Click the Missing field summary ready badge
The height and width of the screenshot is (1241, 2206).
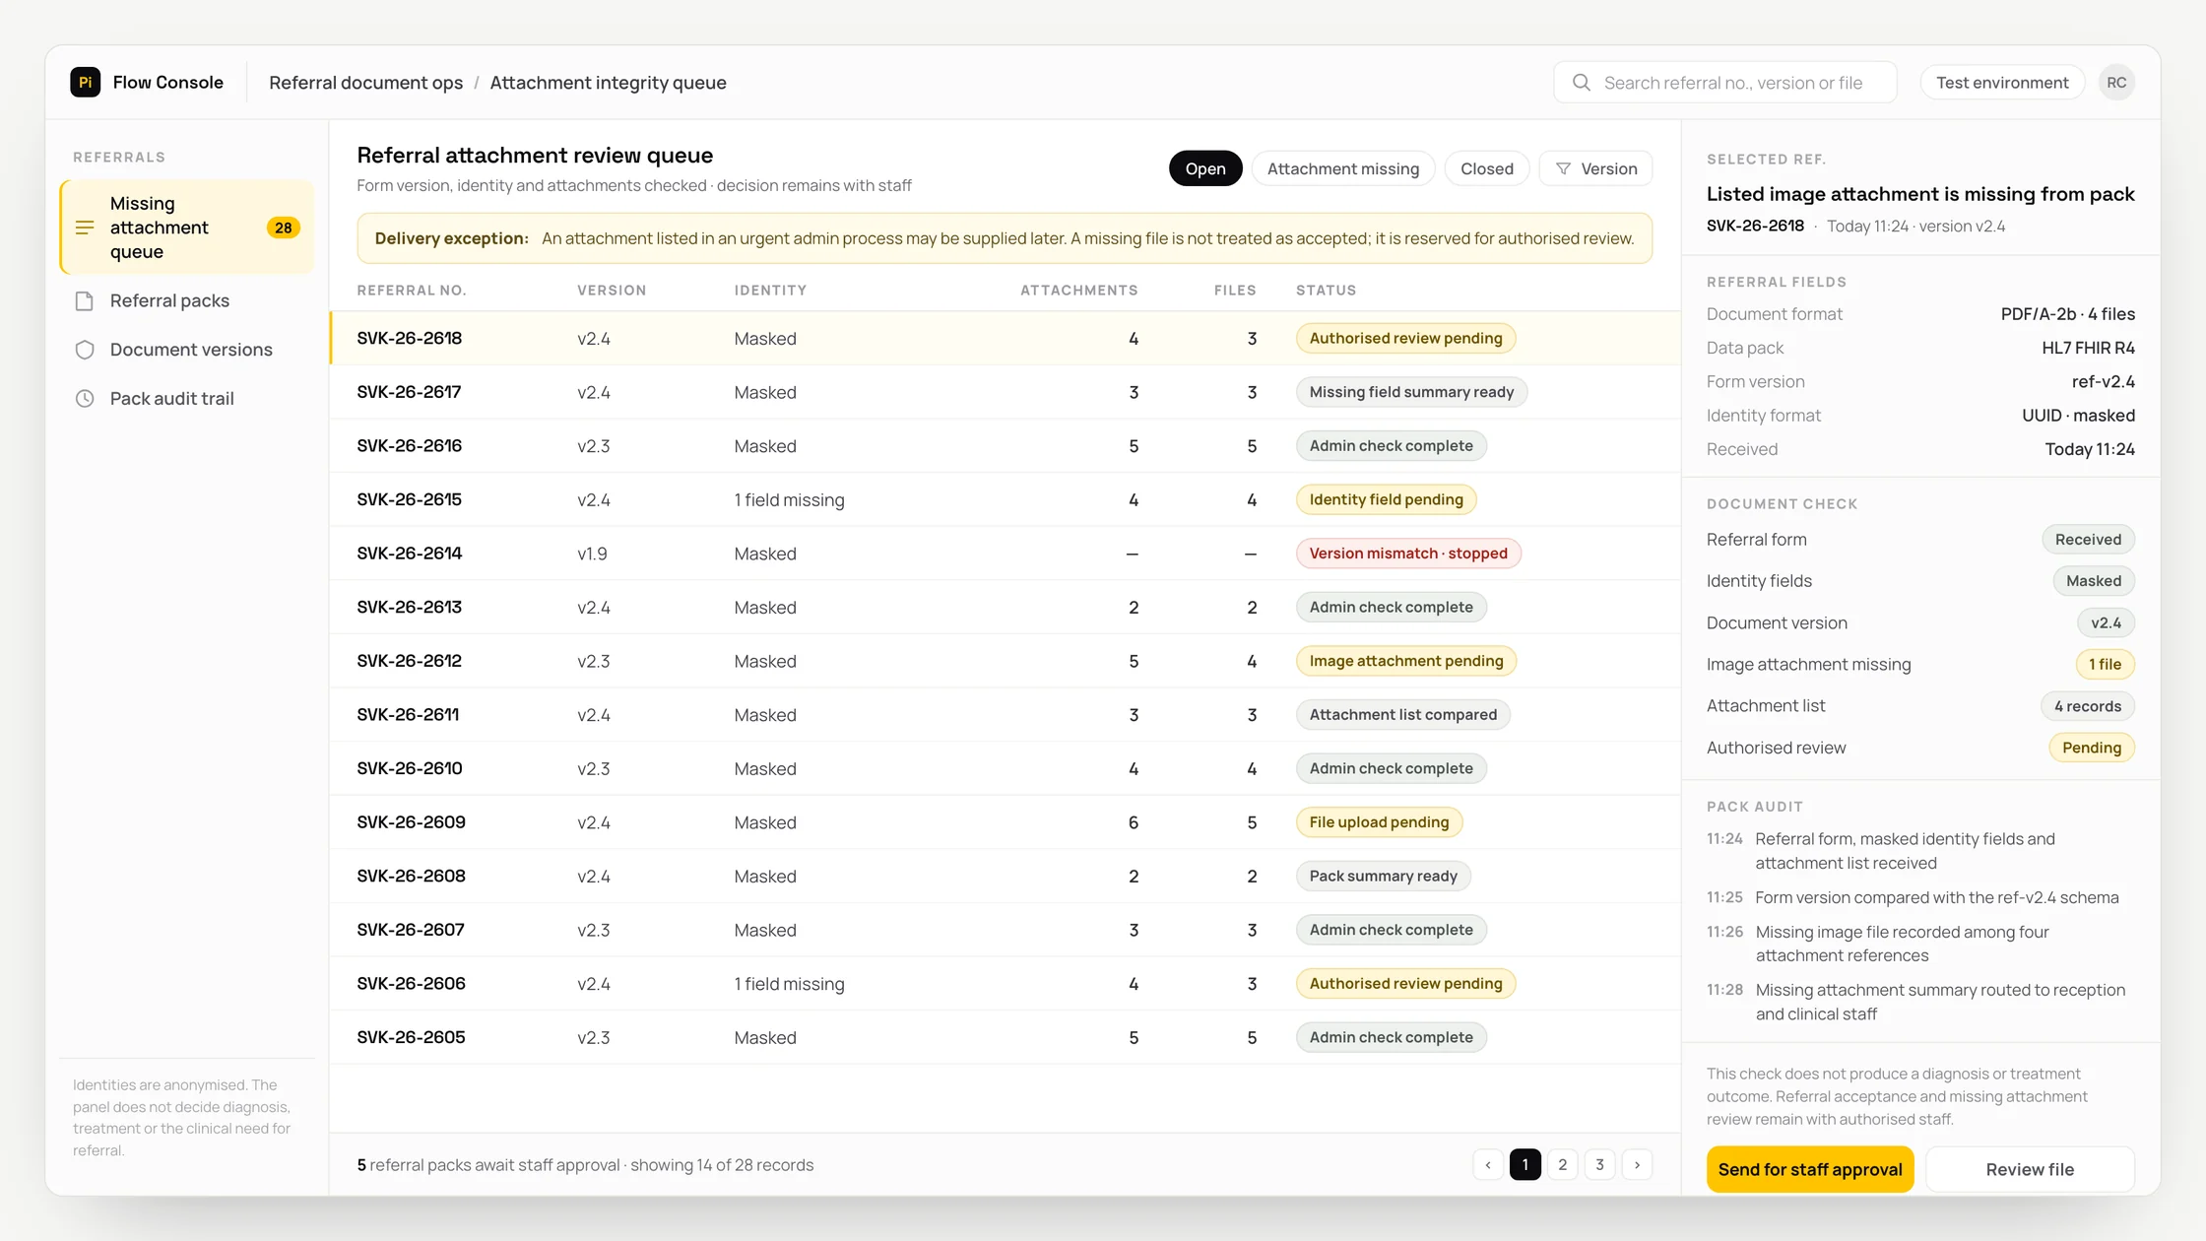pyautogui.click(x=1411, y=392)
